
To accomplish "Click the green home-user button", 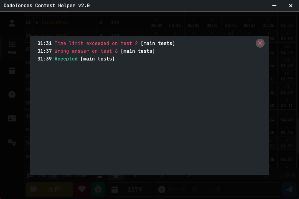I will pos(98,189).
